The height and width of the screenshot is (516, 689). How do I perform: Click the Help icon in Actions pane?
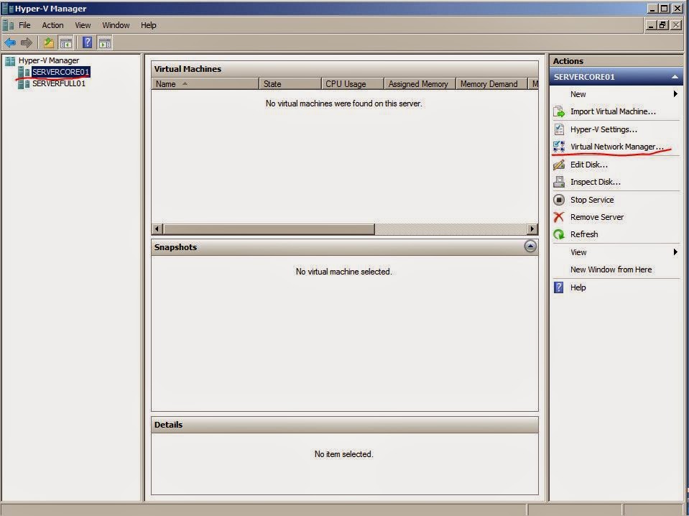tap(559, 287)
